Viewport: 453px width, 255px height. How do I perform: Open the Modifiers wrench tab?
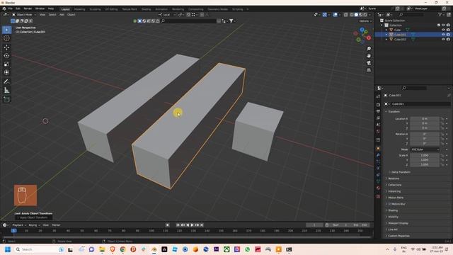coord(378,155)
